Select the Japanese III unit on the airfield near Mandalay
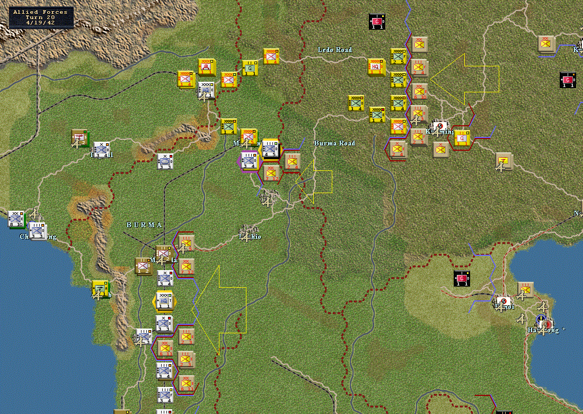Screen dimensions: 583x414 (186, 243)
